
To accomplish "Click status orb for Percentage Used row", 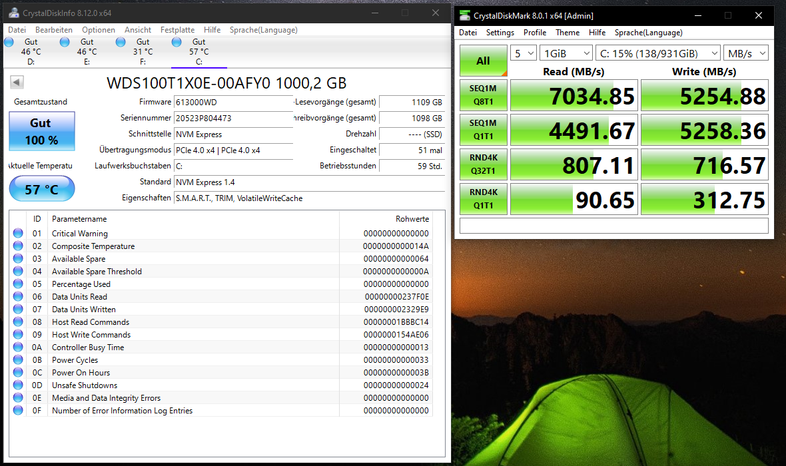I will point(18,284).
